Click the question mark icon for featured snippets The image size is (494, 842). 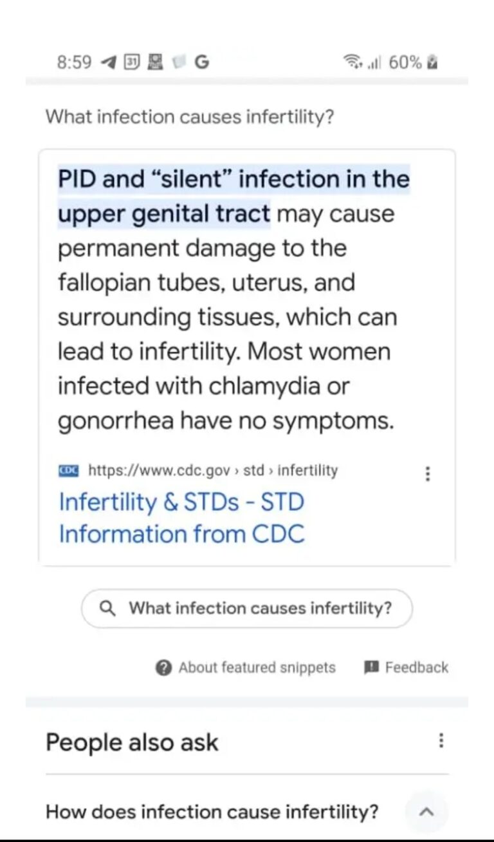(164, 667)
